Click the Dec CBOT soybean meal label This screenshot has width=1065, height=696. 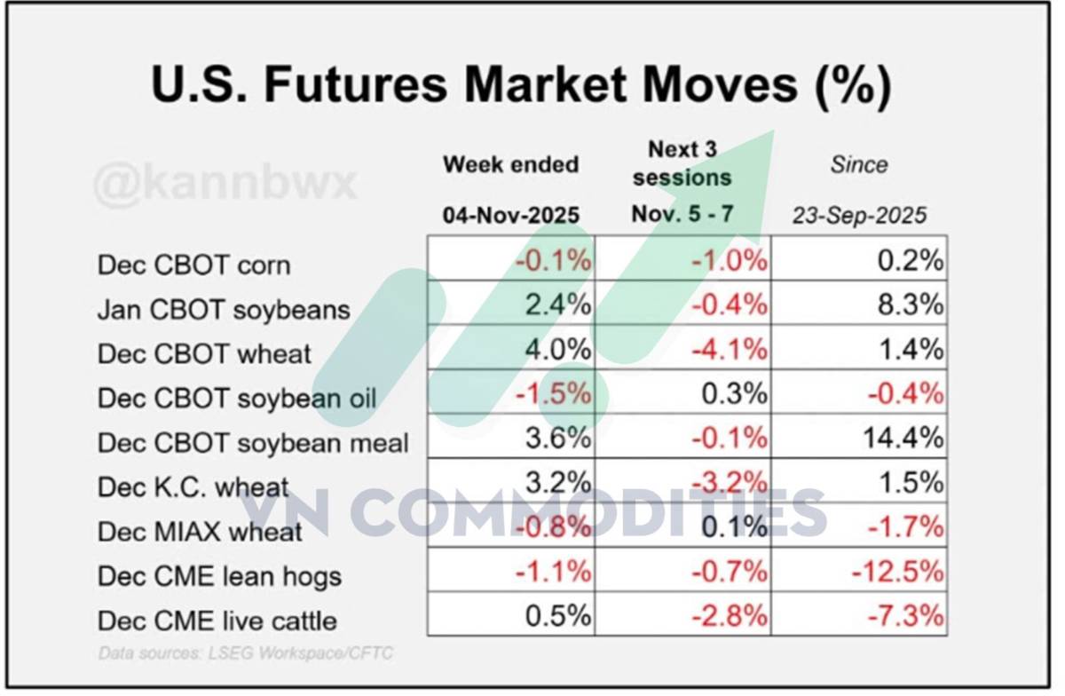[253, 442]
